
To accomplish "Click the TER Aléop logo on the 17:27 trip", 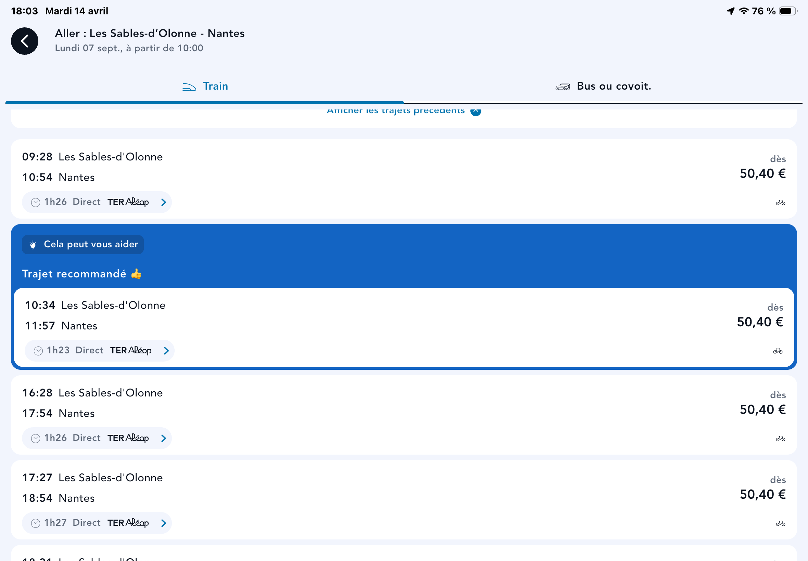I will pyautogui.click(x=128, y=523).
